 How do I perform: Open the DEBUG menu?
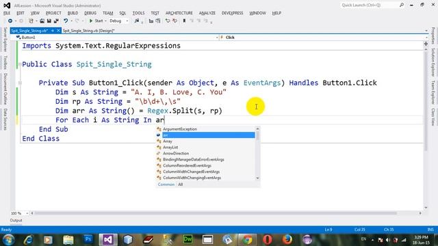[x=90, y=13]
